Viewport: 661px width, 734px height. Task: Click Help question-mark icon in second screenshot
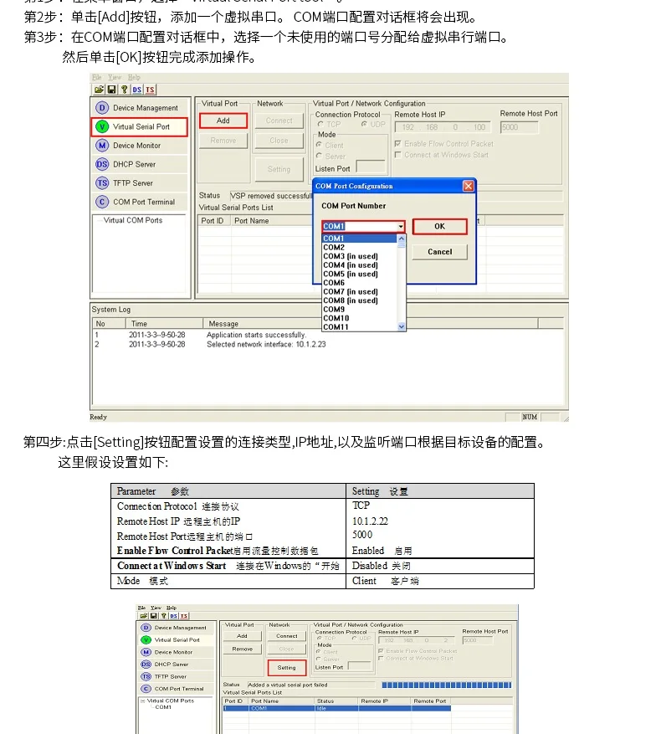(x=163, y=616)
